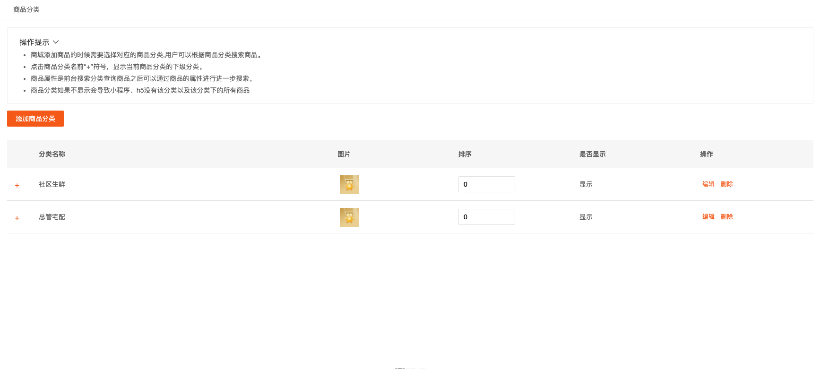Click the 图片 column header
This screenshot has height=369, width=820.
(344, 154)
